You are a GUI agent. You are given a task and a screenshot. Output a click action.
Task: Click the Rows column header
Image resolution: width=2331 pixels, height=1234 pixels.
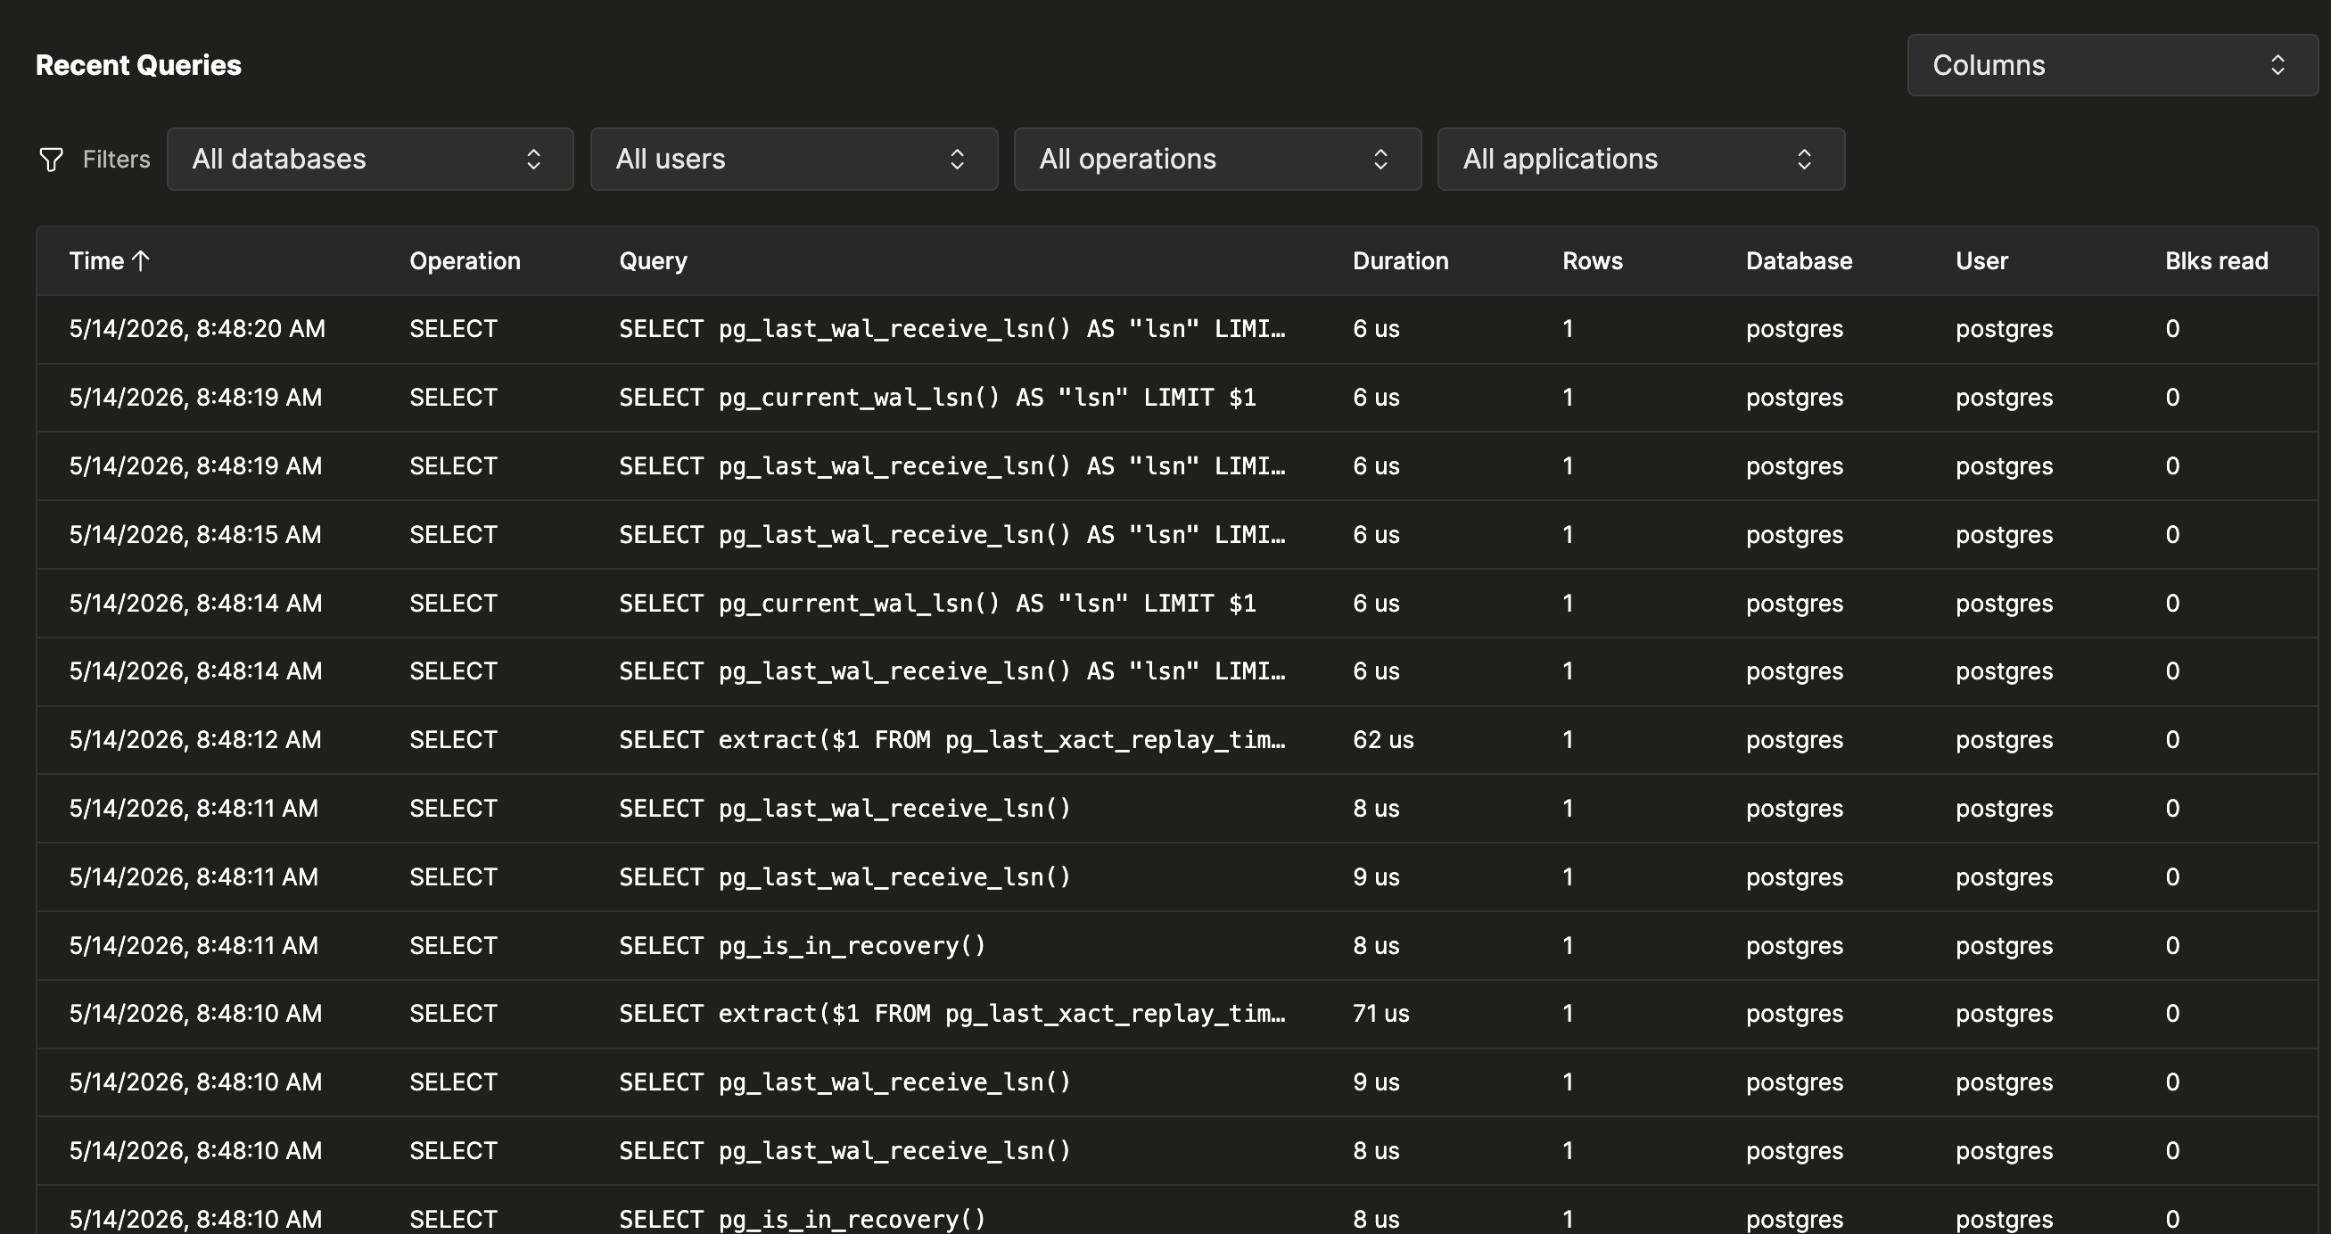(x=1593, y=260)
